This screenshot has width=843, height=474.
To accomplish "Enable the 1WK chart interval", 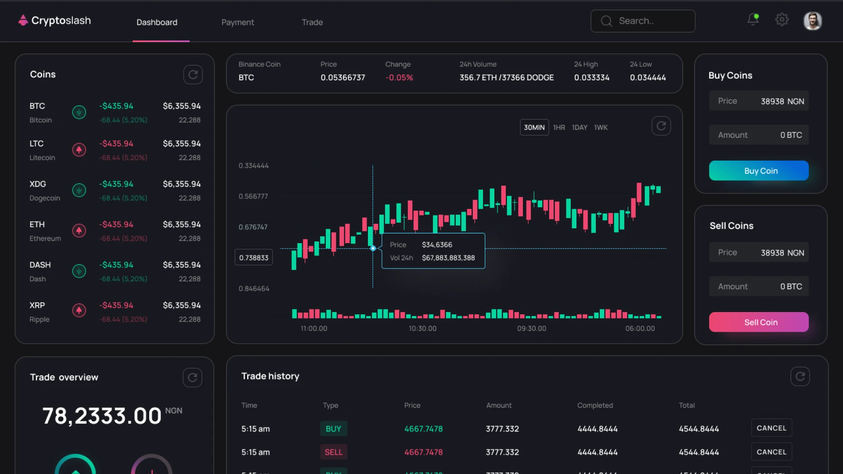I will pos(601,127).
